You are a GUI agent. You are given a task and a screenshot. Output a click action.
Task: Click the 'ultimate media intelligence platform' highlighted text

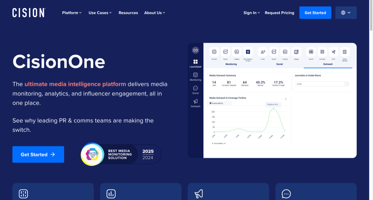(x=75, y=84)
